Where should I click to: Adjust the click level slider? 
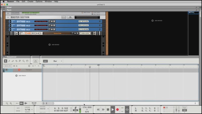80,110
